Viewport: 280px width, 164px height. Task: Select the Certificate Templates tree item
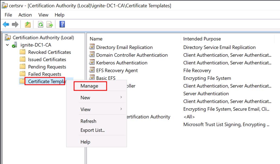click(x=47, y=81)
